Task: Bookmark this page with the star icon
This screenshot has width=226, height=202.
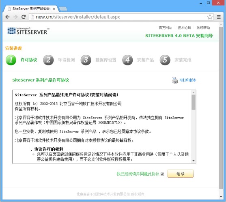Action: [210, 17]
